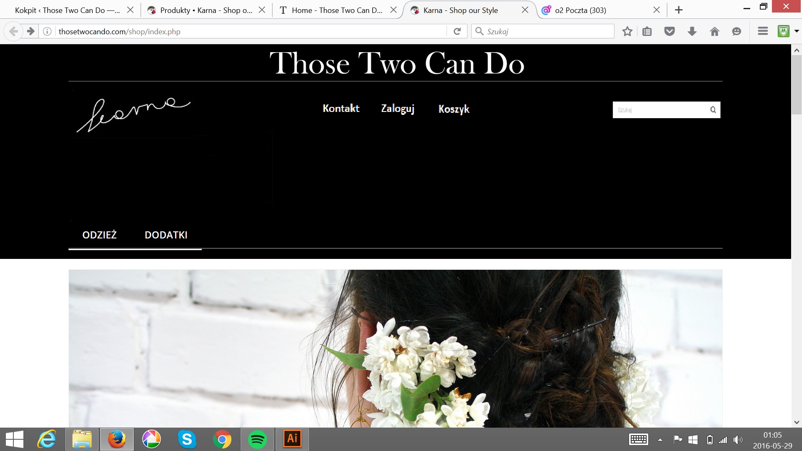Click the Pocket save icon
The width and height of the screenshot is (802, 451).
click(x=670, y=31)
